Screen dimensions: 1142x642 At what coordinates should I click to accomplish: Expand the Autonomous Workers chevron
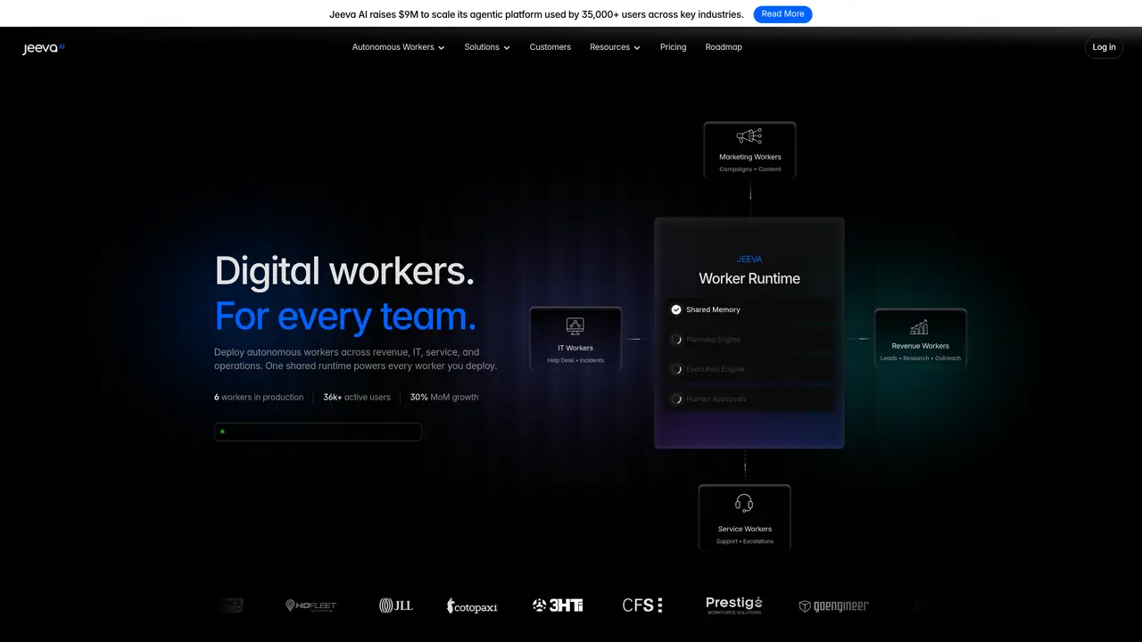click(x=441, y=48)
